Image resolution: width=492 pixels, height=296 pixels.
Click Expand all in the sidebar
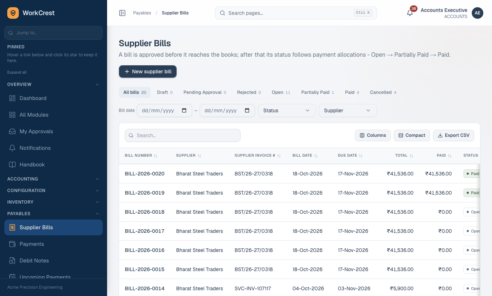[17, 72]
